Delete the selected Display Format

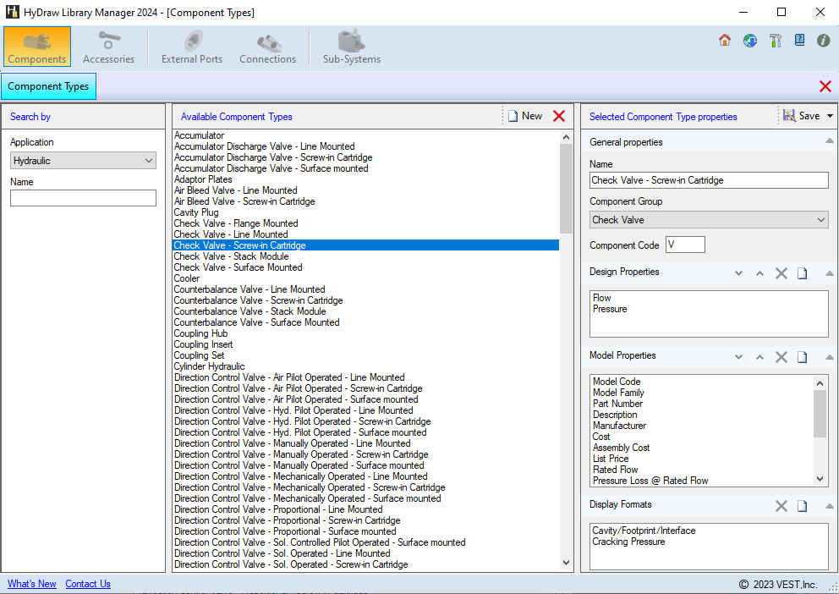[781, 506]
